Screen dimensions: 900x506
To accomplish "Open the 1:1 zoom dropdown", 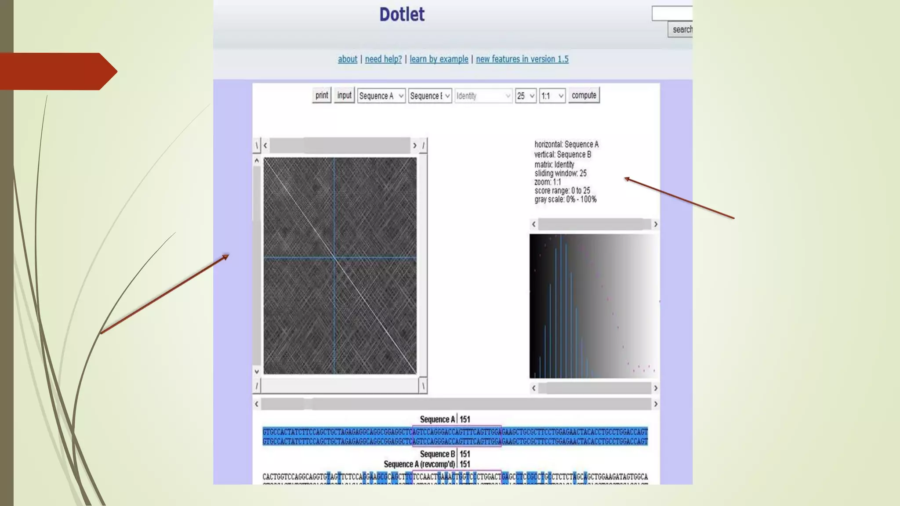I will [552, 96].
